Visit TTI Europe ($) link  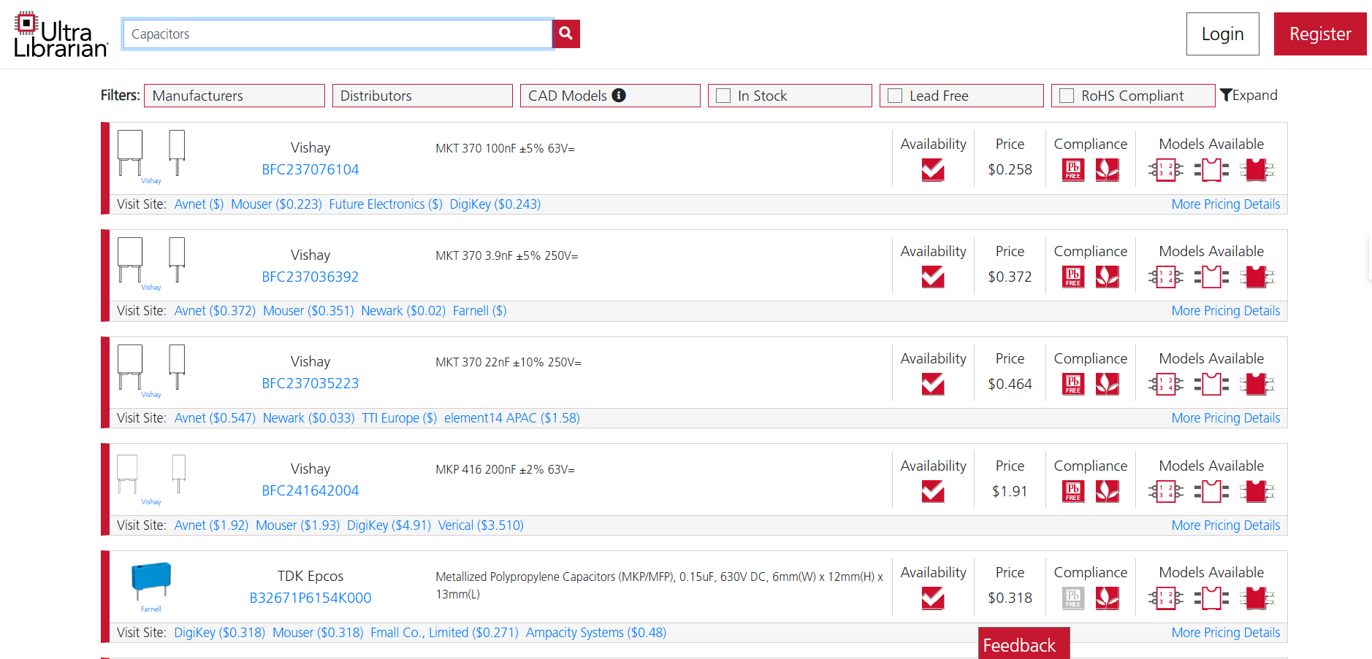[400, 418]
